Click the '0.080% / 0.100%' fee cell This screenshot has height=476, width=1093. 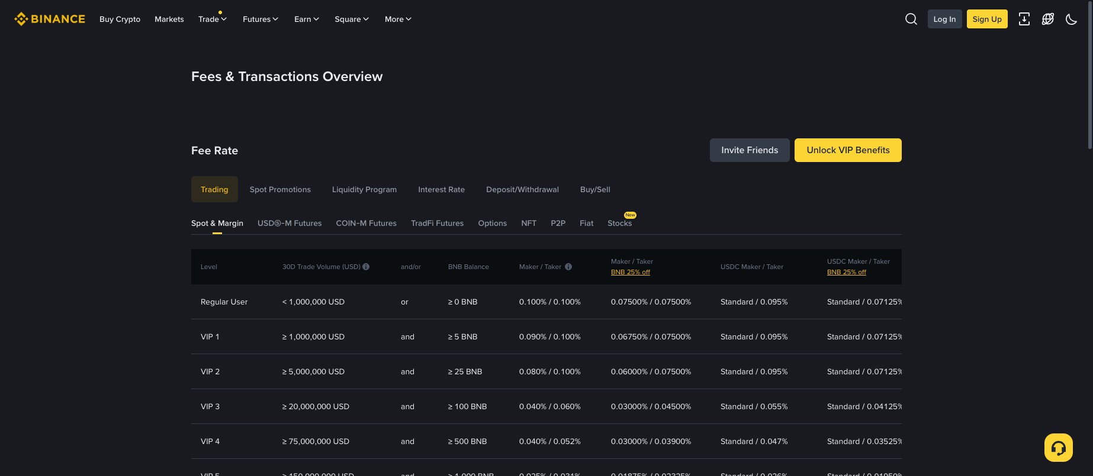(550, 371)
